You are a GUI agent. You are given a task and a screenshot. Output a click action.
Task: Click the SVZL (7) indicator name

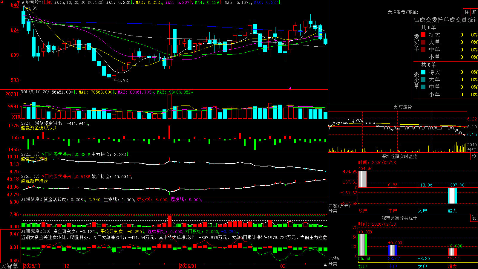(x=30, y=155)
